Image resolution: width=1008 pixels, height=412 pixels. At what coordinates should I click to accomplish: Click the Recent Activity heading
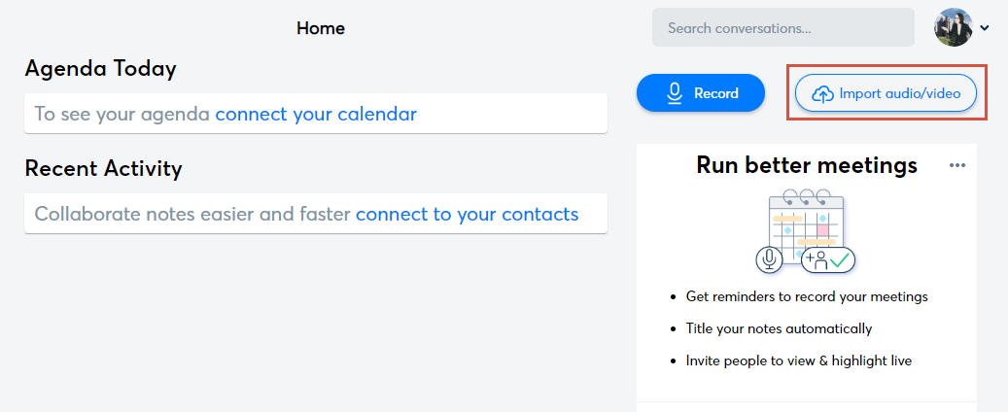(x=103, y=168)
